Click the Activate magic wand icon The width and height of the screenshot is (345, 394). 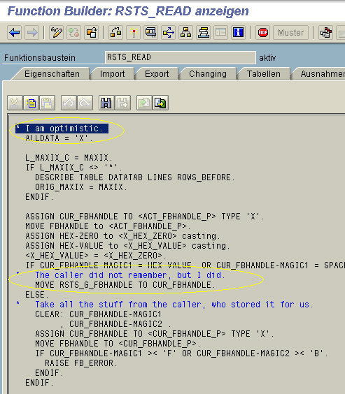(x=134, y=33)
